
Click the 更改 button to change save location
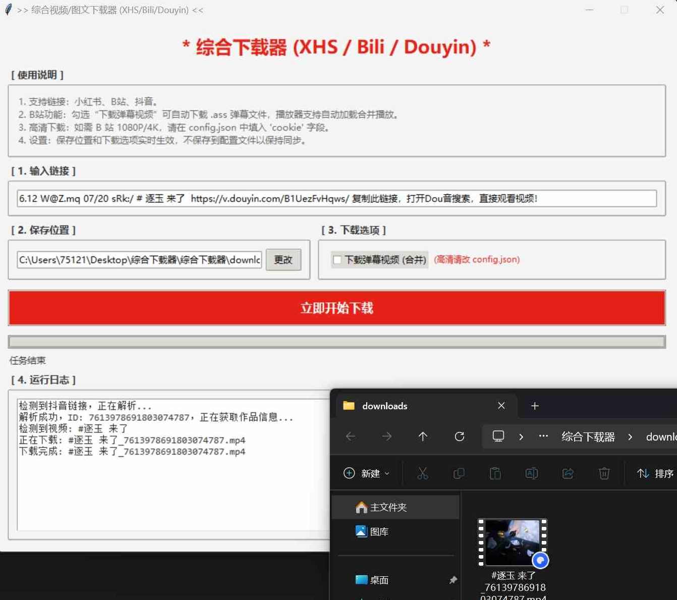point(283,259)
